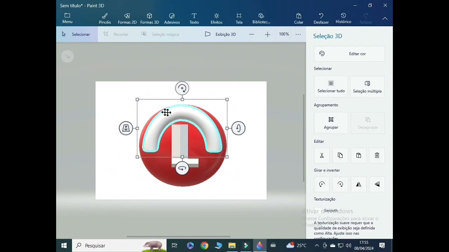Click the Y-axis rotation handle on right

point(239,128)
